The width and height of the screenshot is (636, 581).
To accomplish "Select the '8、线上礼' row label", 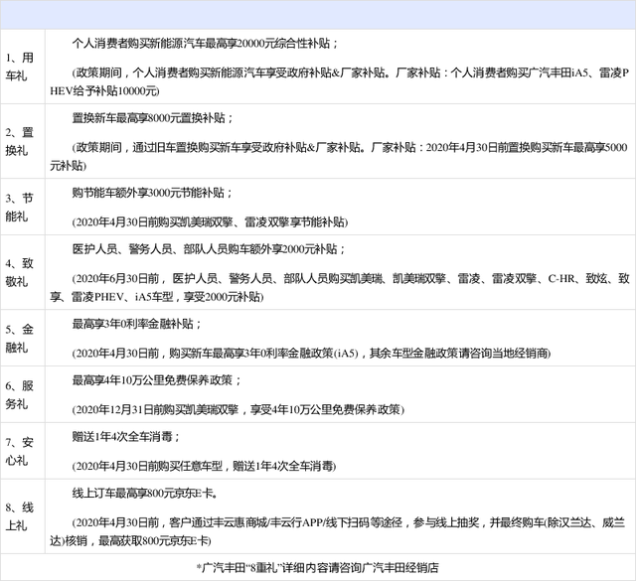I will (20, 511).
